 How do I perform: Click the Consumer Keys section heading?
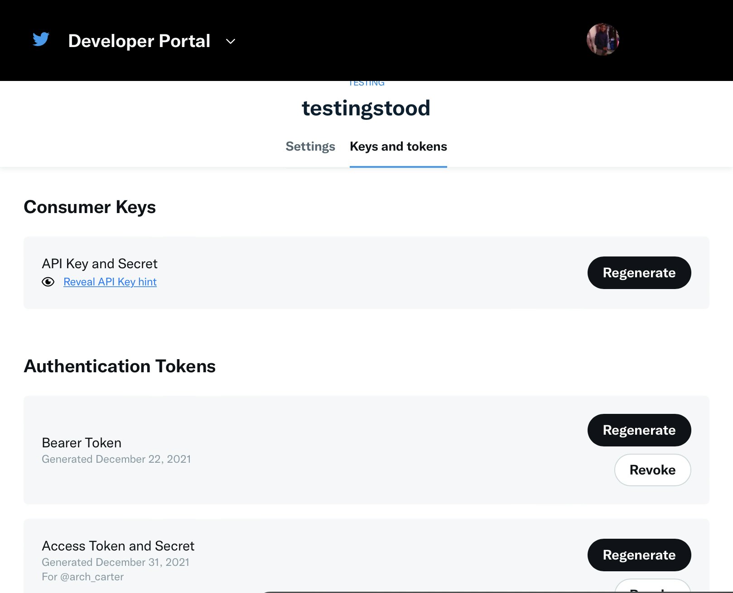click(x=90, y=207)
